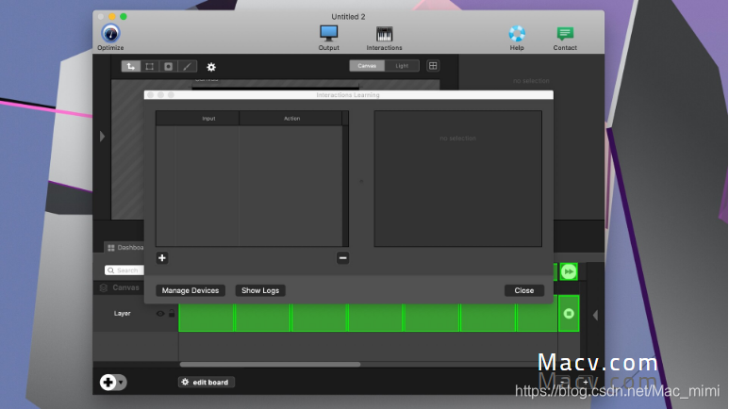Click the horizontal board scrollbar
The height and width of the screenshot is (409, 729).
[x=270, y=365]
